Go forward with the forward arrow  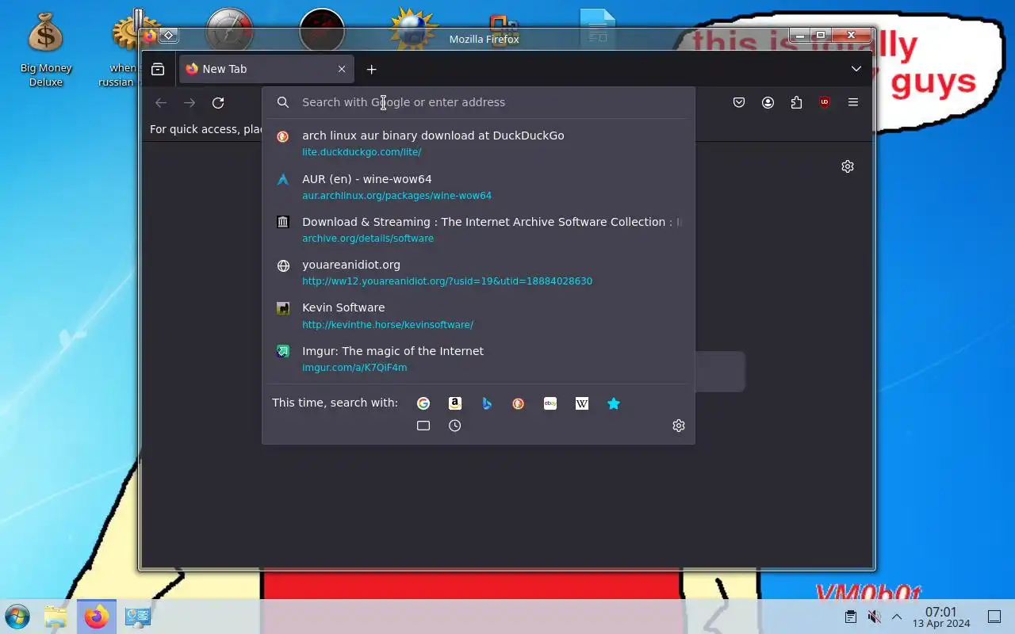(190, 102)
